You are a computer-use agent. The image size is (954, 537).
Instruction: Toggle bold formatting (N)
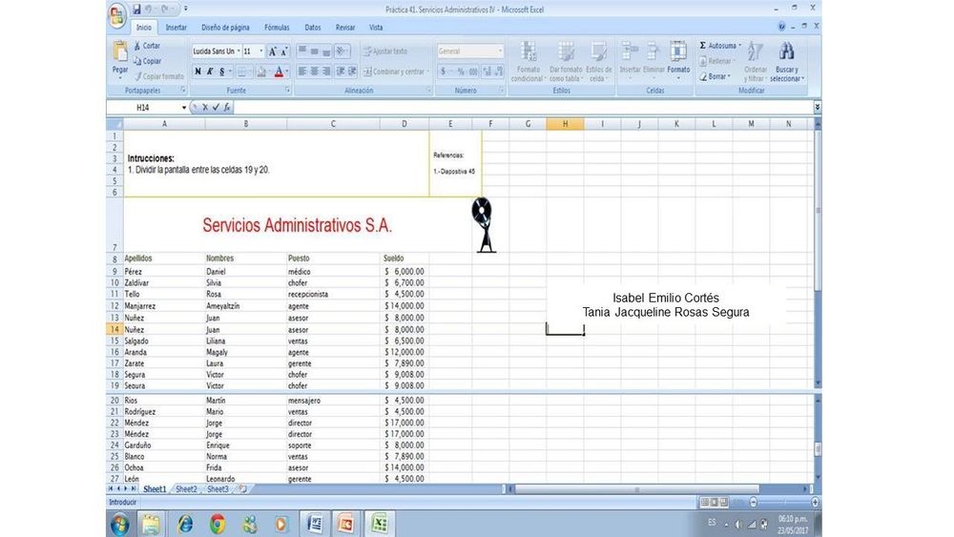click(x=197, y=72)
